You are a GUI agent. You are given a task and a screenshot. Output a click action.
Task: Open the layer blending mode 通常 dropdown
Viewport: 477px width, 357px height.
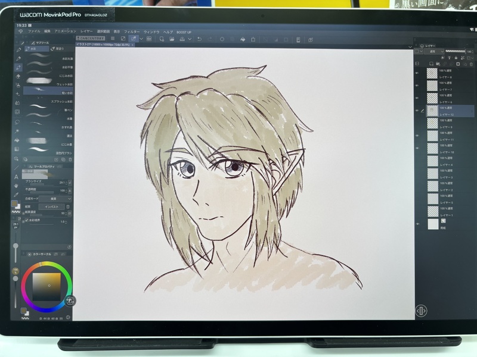pos(435,52)
